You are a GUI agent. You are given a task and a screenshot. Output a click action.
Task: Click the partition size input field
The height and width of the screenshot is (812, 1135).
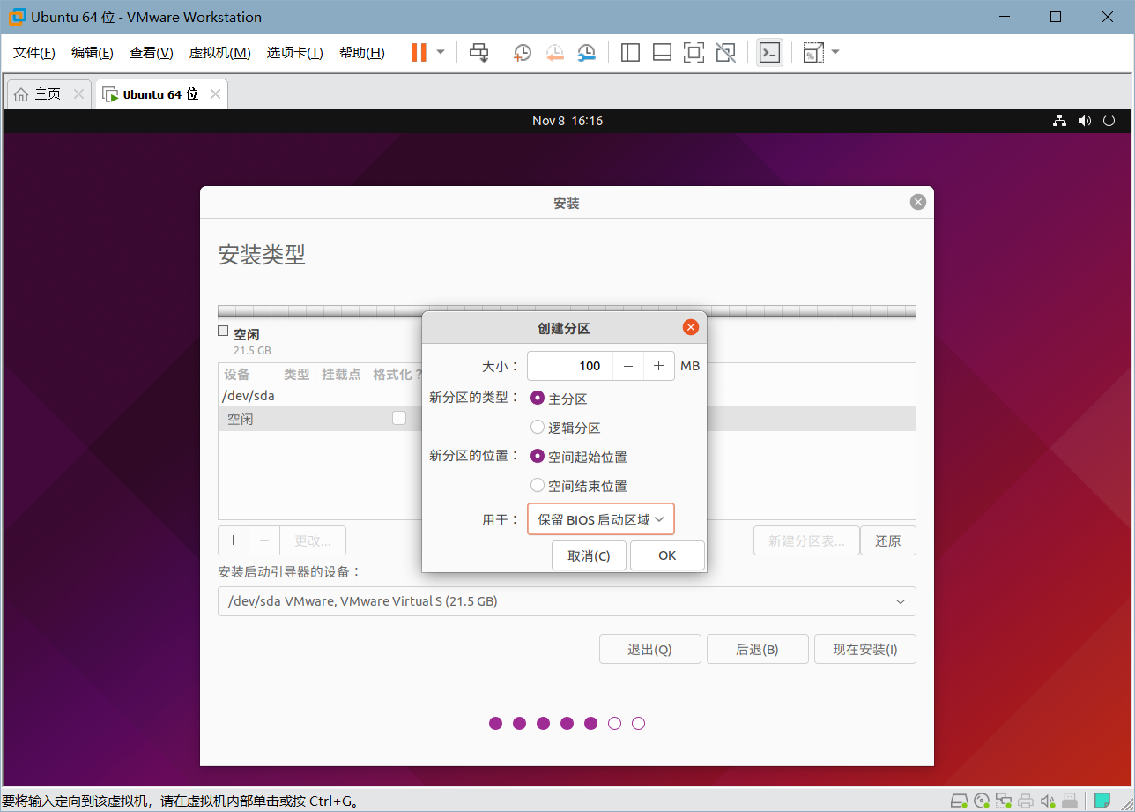pyautogui.click(x=569, y=366)
